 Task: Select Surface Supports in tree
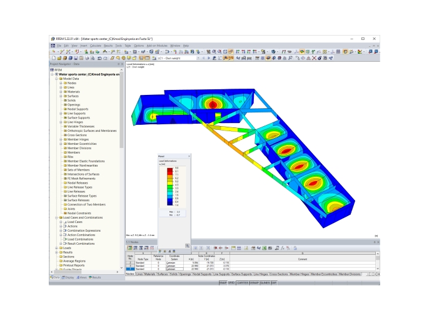pyautogui.click(x=79, y=118)
